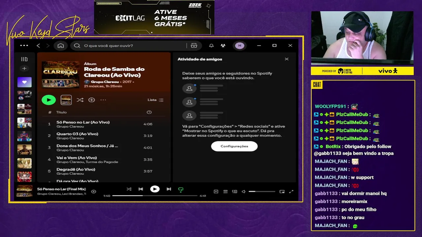Toggle shuffle in the player bar

coord(129,189)
